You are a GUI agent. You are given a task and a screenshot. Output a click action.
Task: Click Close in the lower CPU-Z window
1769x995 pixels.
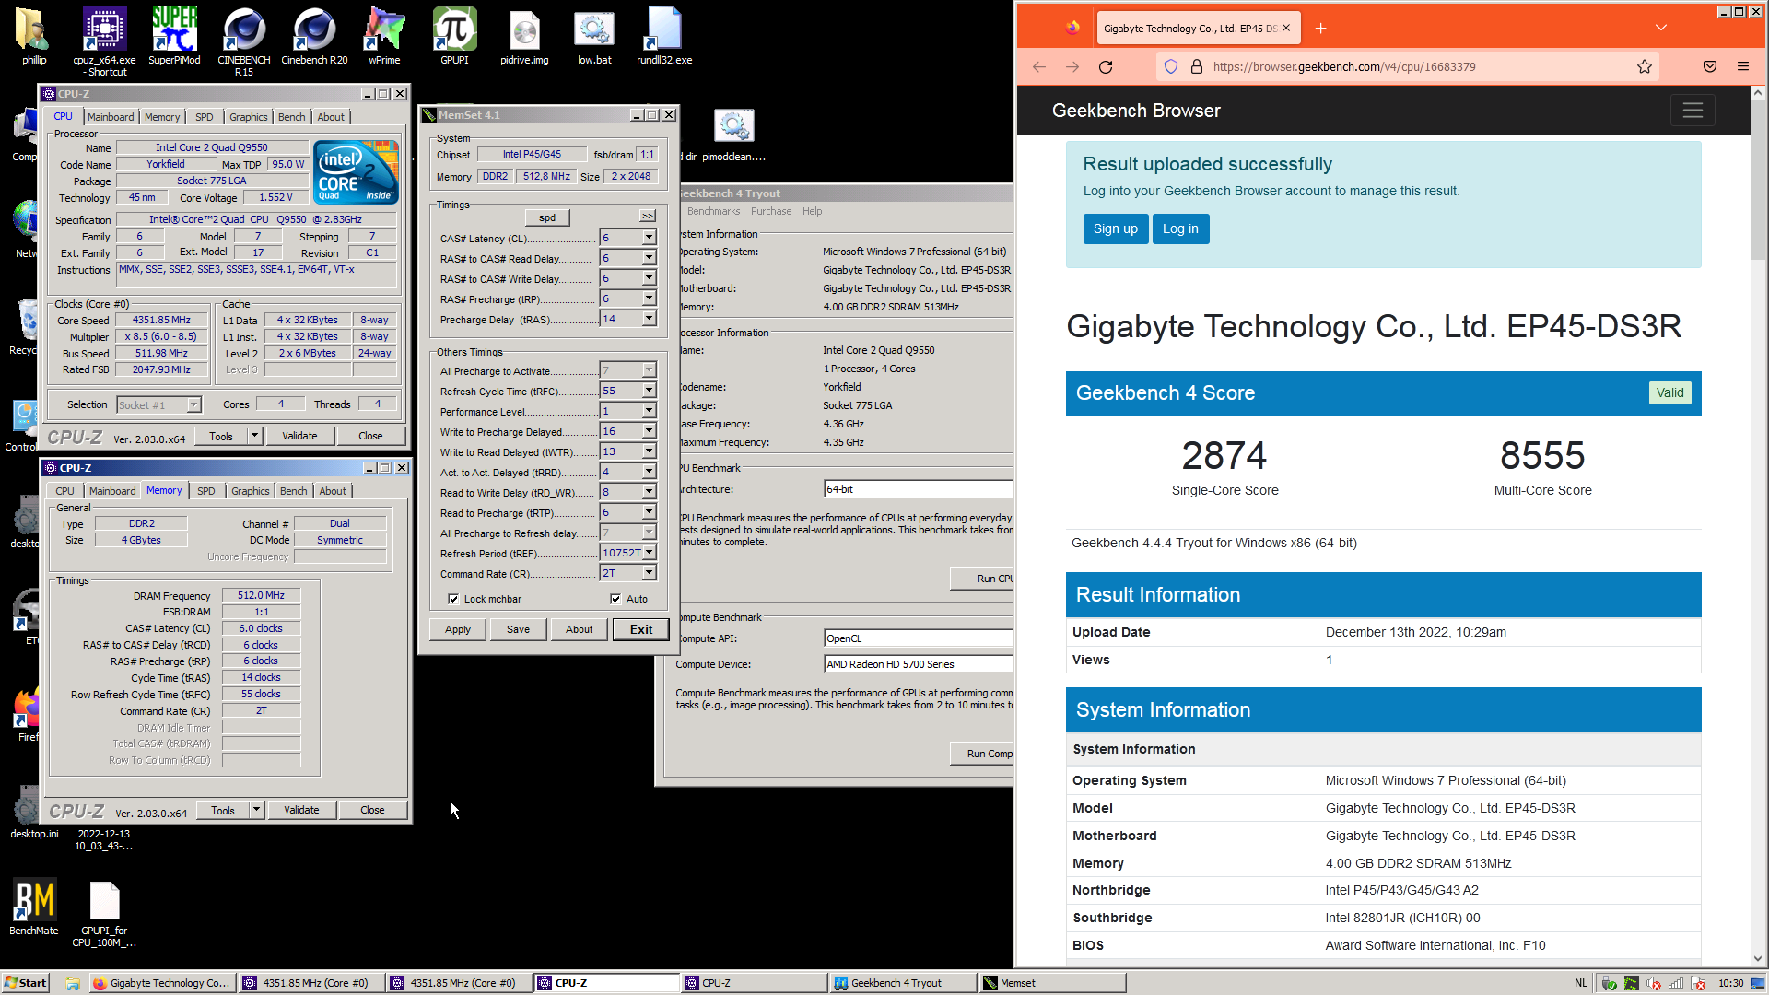coord(372,810)
